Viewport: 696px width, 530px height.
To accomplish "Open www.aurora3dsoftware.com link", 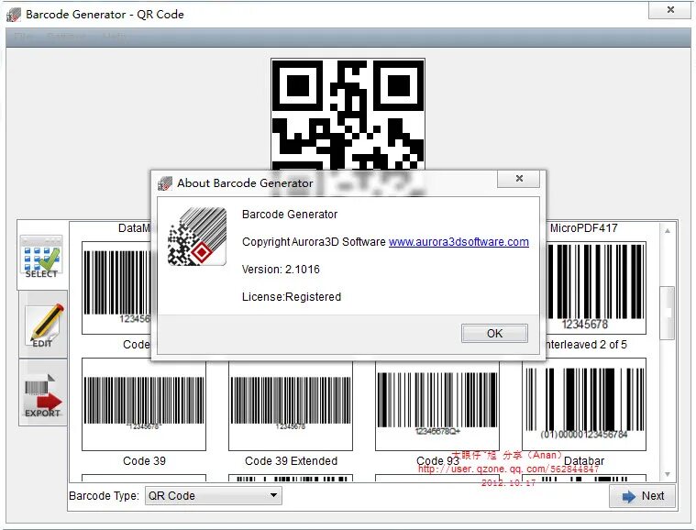I will (x=458, y=242).
